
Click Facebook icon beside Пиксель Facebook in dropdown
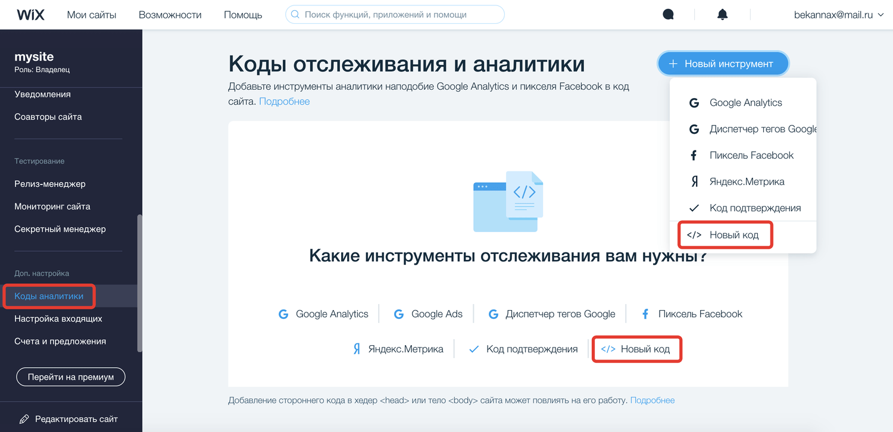pyautogui.click(x=694, y=155)
